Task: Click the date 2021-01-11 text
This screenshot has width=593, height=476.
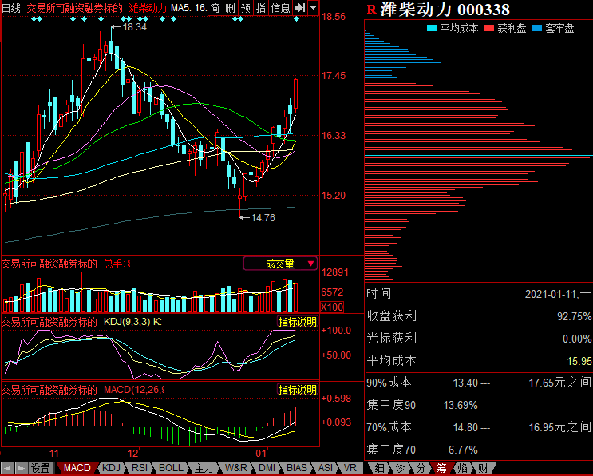Action: 551,294
